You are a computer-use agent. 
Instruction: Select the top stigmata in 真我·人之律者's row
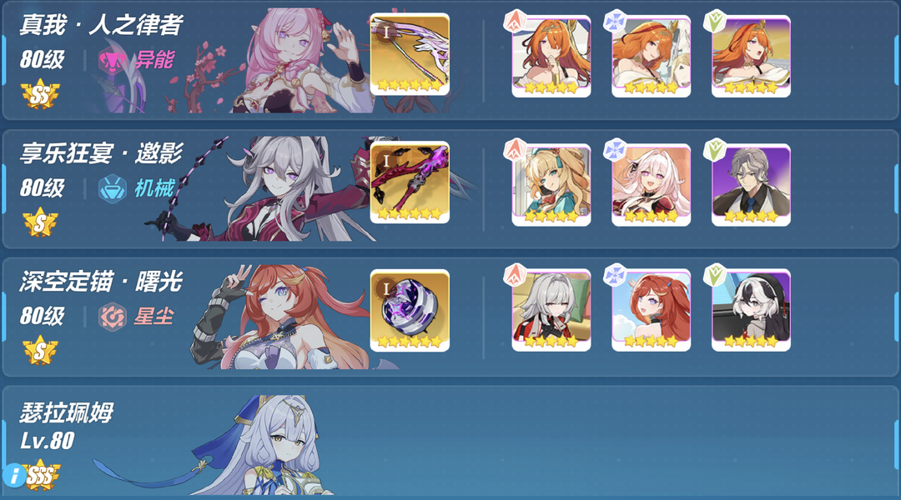pos(551,56)
